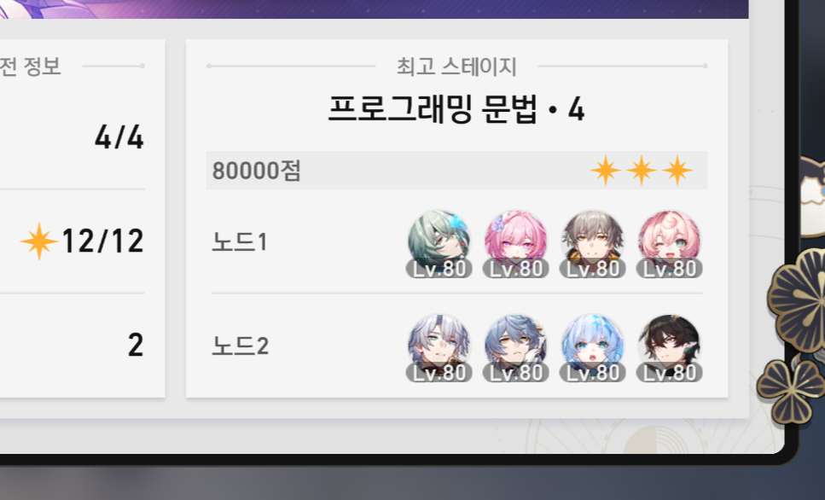Click the 노드1 label
The width and height of the screenshot is (825, 500).
(x=240, y=242)
